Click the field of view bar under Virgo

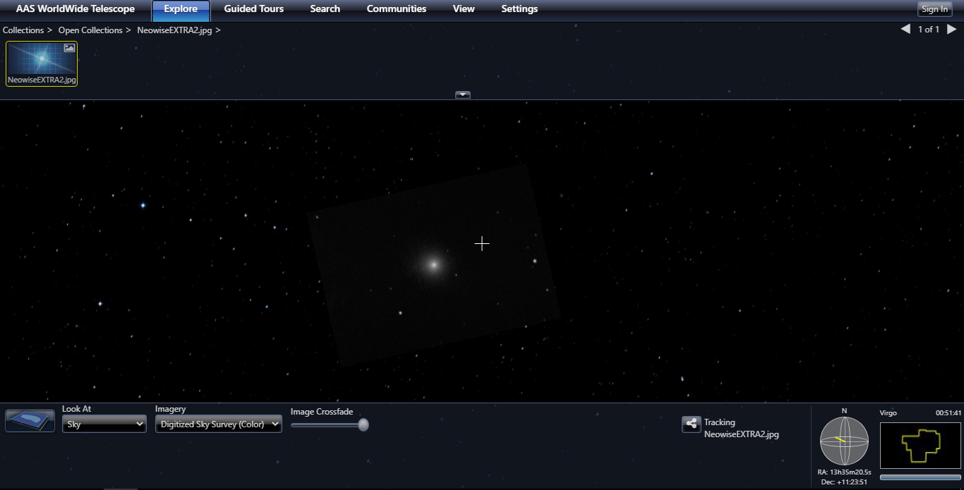(920, 477)
